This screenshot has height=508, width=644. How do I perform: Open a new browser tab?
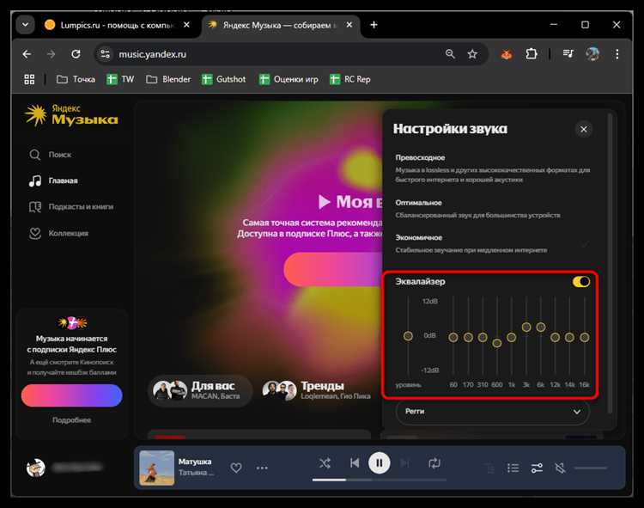coord(374,25)
